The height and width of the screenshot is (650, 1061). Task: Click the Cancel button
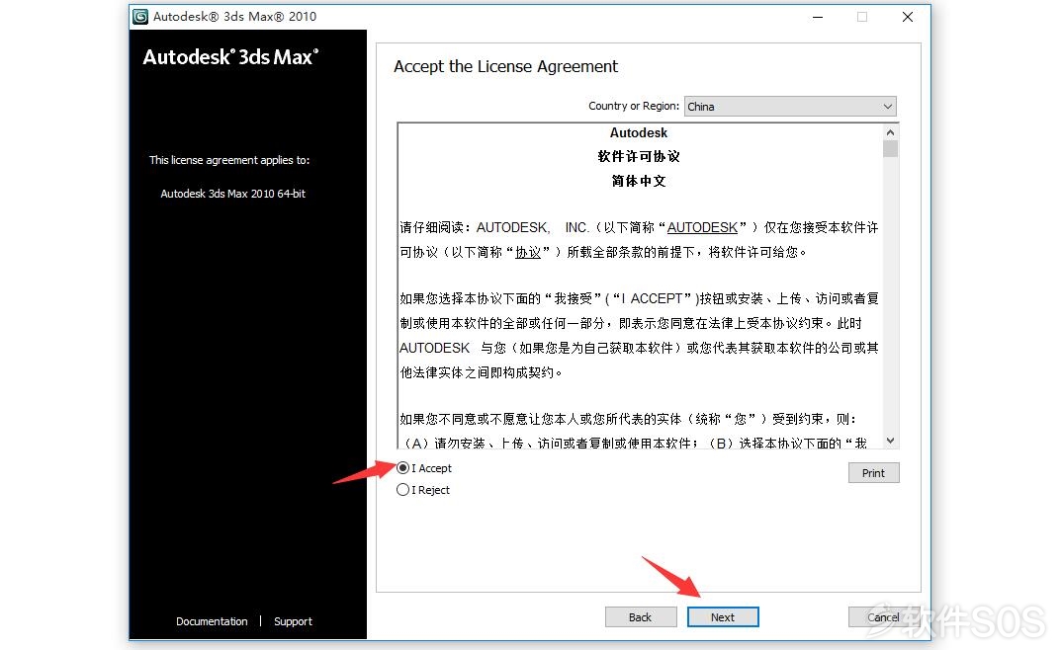tap(883, 616)
